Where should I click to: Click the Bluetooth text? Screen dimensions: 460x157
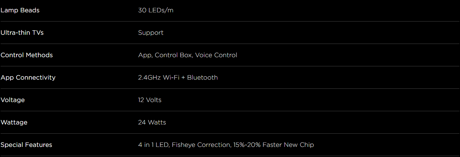pos(202,77)
